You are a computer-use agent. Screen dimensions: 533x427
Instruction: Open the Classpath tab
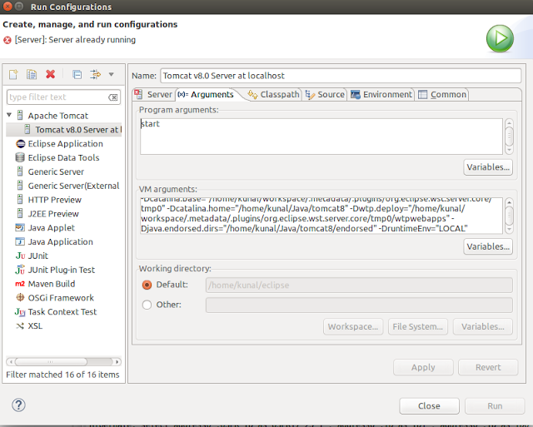(274, 94)
